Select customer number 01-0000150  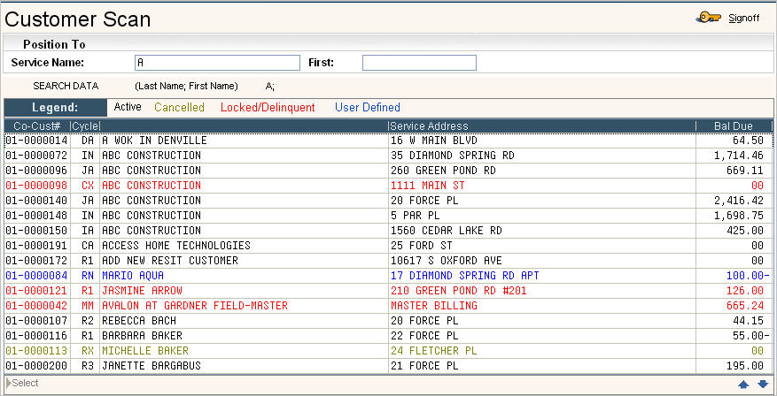(36, 231)
